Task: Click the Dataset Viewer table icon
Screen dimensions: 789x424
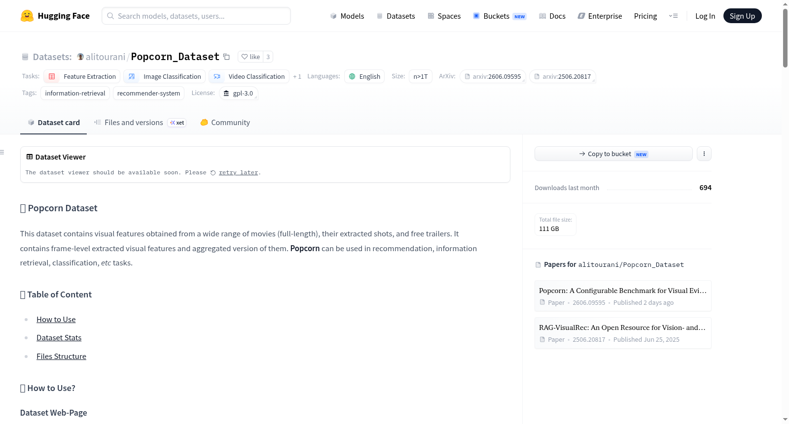Action: pos(30,157)
